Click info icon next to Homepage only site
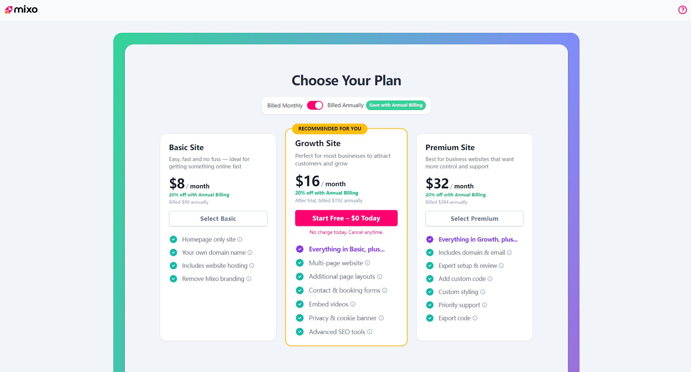Image resolution: width=691 pixels, height=372 pixels. point(240,239)
